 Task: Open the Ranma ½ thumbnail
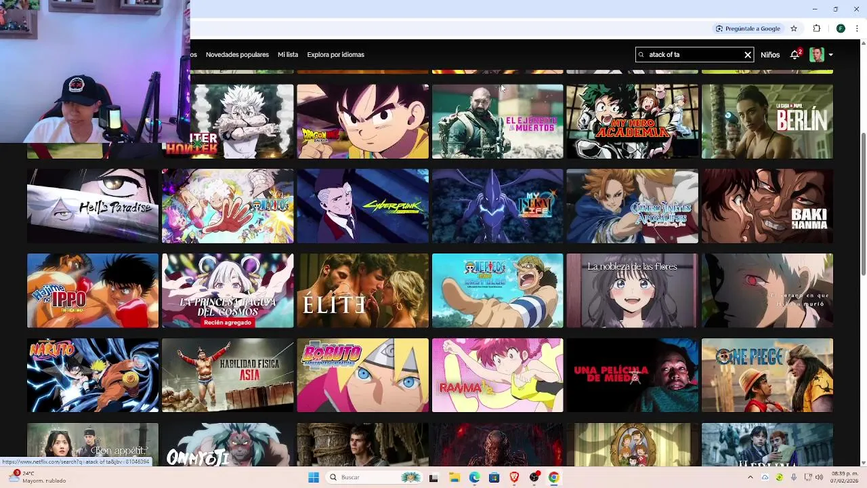click(497, 375)
